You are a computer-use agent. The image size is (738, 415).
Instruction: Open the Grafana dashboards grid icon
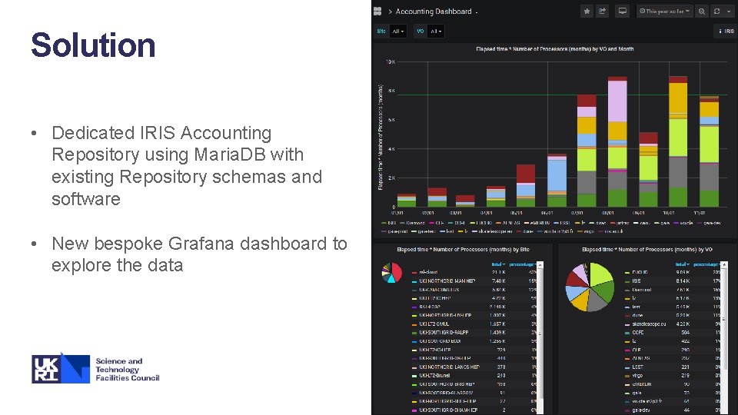click(x=377, y=12)
